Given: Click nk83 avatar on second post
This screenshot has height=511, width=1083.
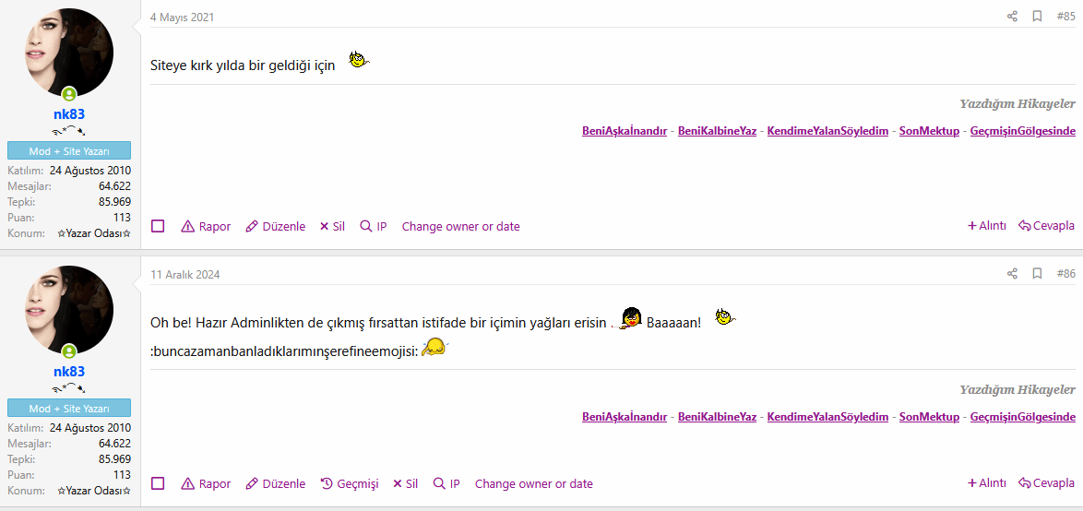Looking at the screenshot, I should pos(69,310).
